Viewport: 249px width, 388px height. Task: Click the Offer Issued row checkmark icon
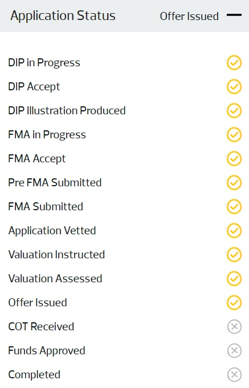tap(234, 303)
